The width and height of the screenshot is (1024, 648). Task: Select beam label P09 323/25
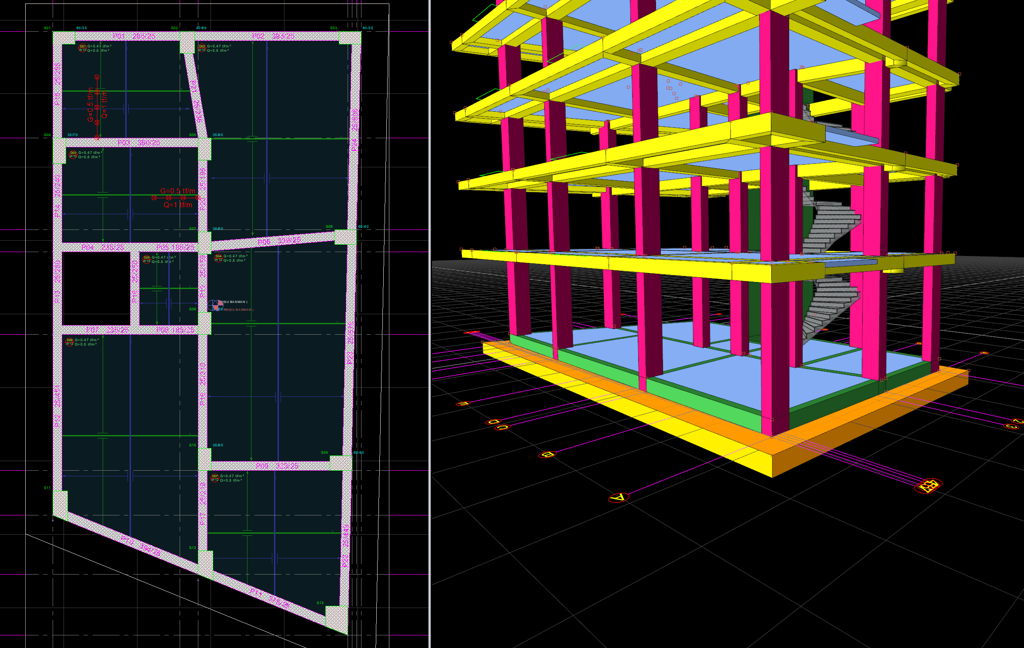[x=277, y=466]
